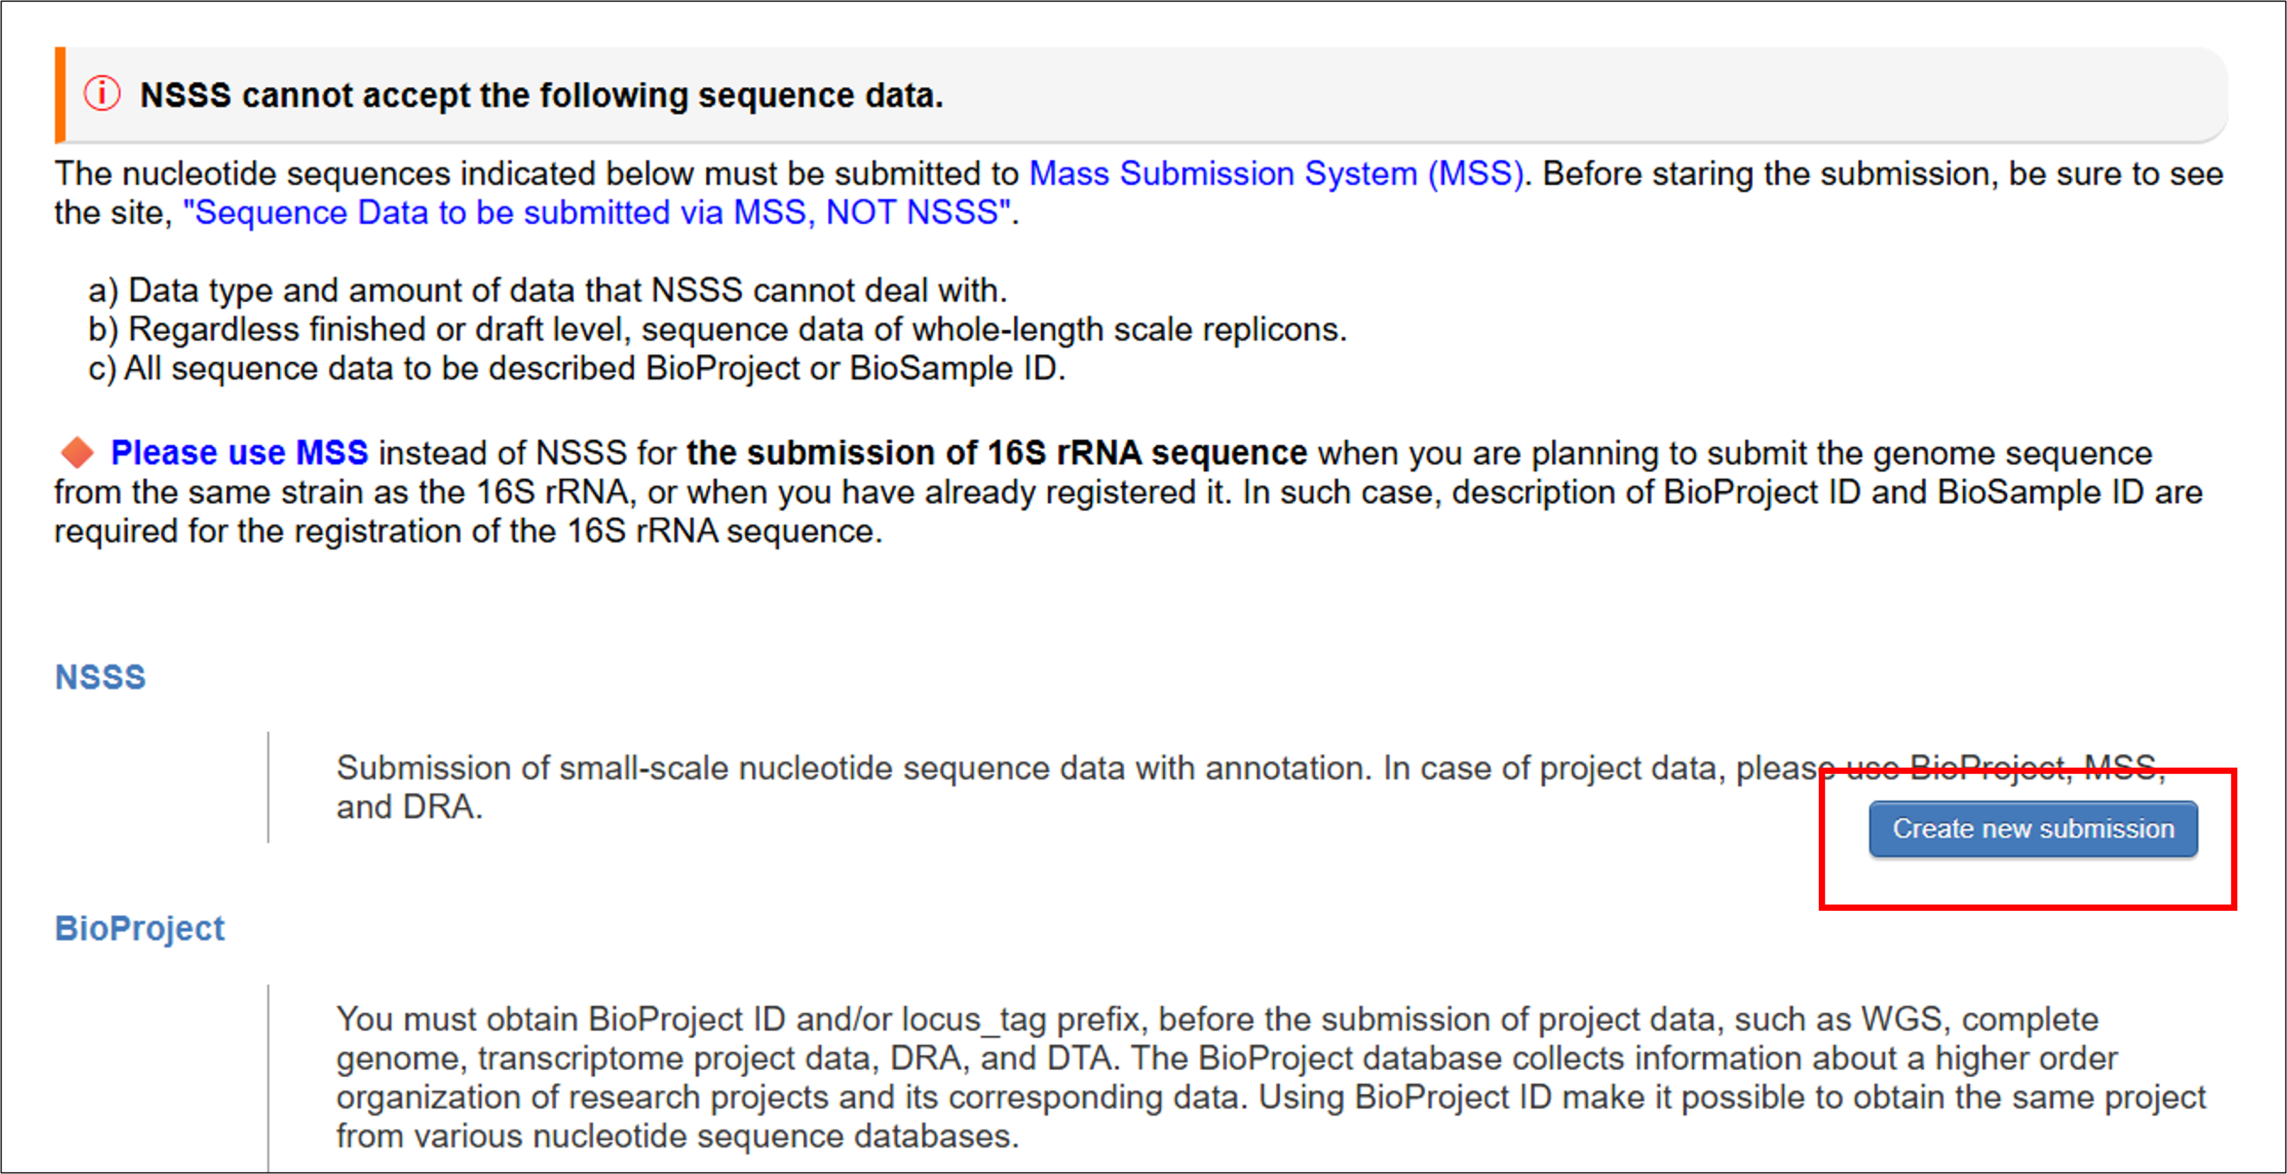Click the "required for the registration" sentence
The image size is (2287, 1174).
[469, 531]
